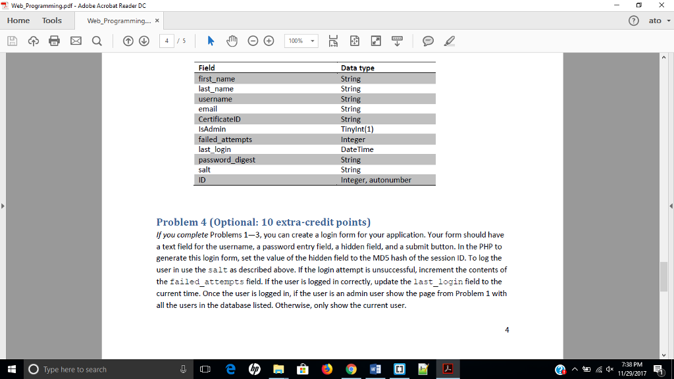The width and height of the screenshot is (674, 379).
Task: Open Microsoft Word from taskbar
Action: pyautogui.click(x=375, y=369)
